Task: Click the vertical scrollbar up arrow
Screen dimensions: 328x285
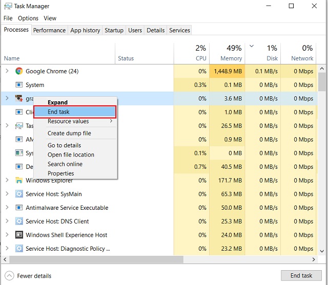Action: pos(322,69)
